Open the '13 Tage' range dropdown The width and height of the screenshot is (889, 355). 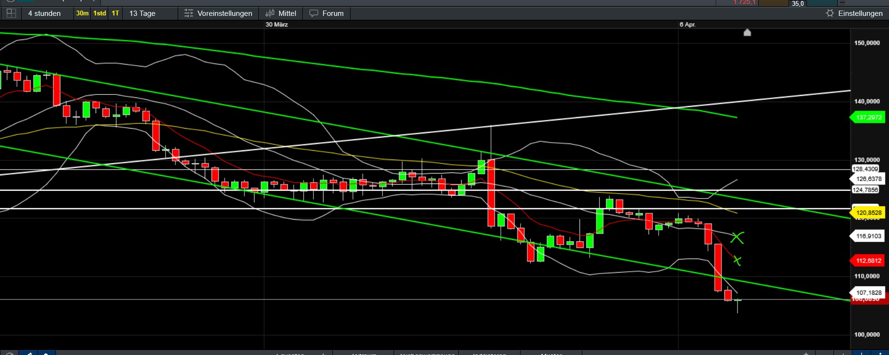point(142,13)
